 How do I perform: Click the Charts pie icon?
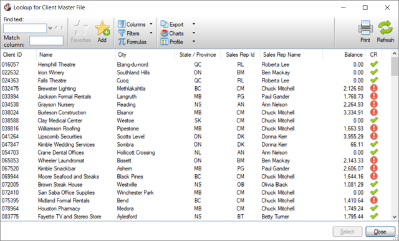(165, 33)
